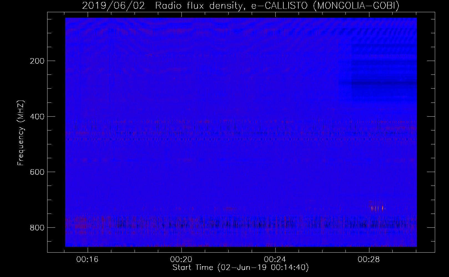Click the 400 frequency tick label
Image resolution: width=449 pixels, height=277 pixels.
click(37, 117)
